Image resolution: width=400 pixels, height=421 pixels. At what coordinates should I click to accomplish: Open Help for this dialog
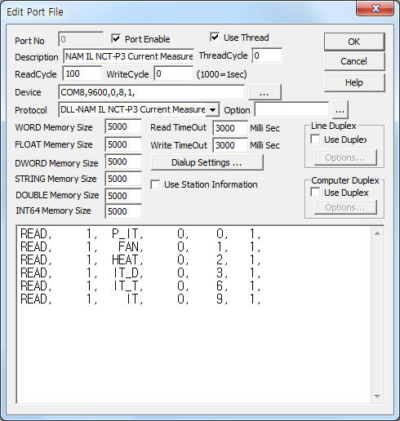[354, 82]
